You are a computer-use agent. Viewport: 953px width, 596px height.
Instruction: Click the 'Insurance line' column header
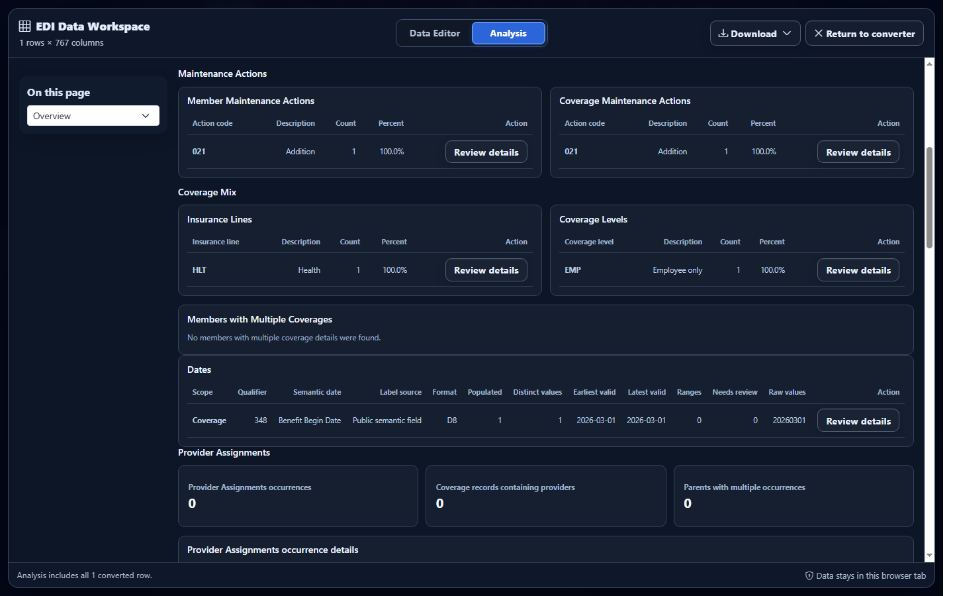(216, 242)
